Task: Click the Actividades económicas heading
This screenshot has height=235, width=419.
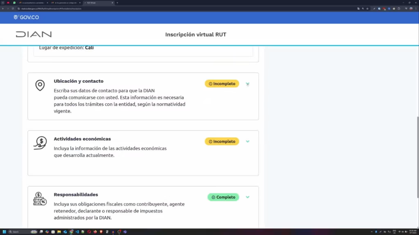Action: (82, 139)
